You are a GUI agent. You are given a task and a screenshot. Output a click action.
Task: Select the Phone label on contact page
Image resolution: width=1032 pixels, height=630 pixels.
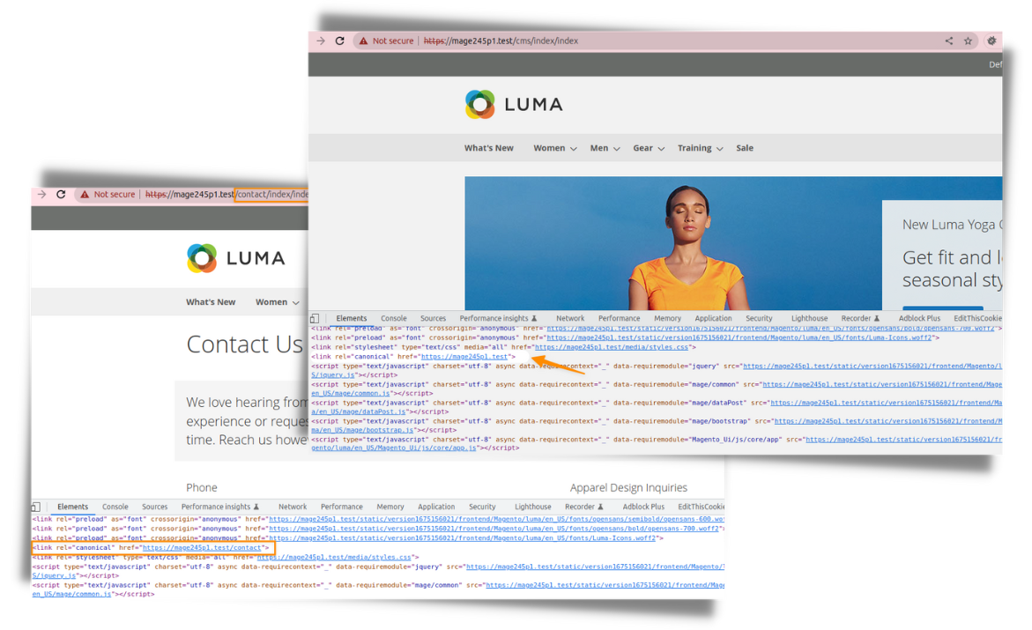(202, 488)
